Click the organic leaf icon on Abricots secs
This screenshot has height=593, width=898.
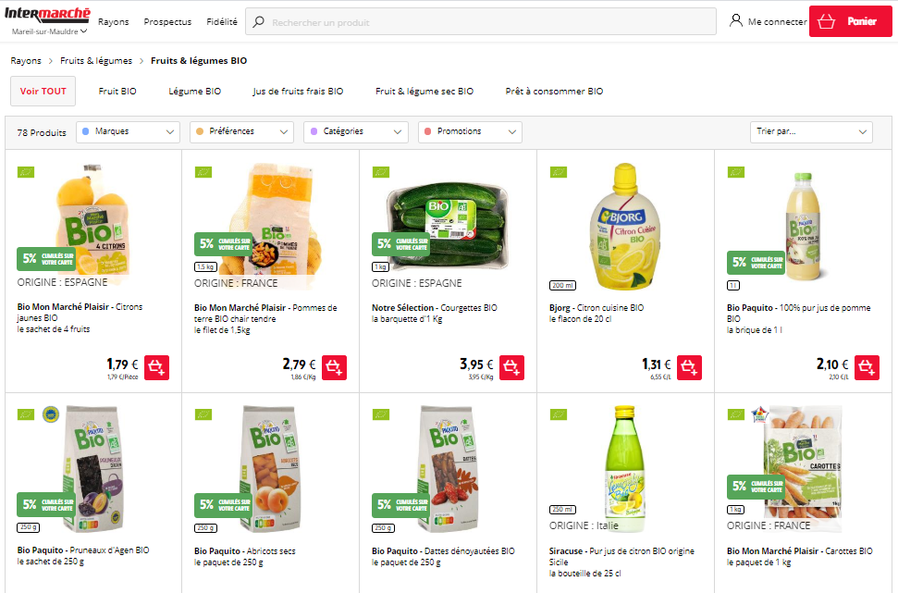[203, 414]
